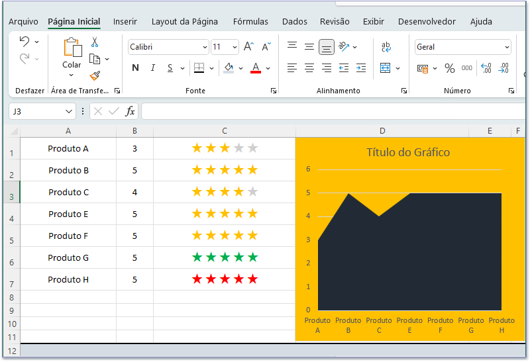Toggle underline S formatting
This screenshot has width=530, height=362.
170,68
